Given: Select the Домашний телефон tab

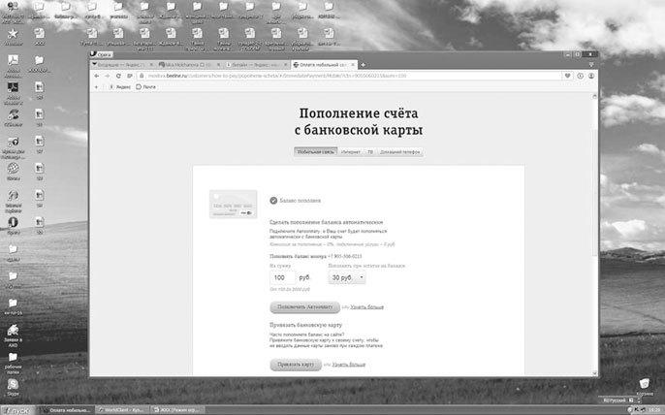Looking at the screenshot, I should [401, 152].
